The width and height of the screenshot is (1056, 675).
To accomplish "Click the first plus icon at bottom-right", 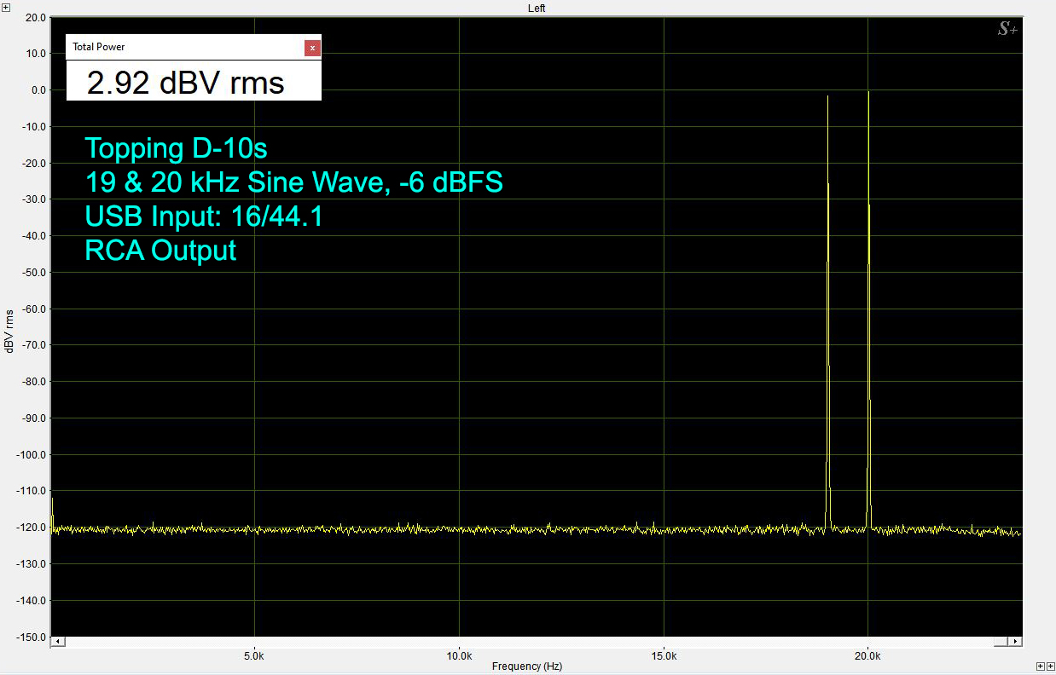I will coord(1040,666).
